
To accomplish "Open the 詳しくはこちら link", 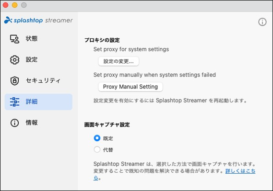I will point(240,171).
